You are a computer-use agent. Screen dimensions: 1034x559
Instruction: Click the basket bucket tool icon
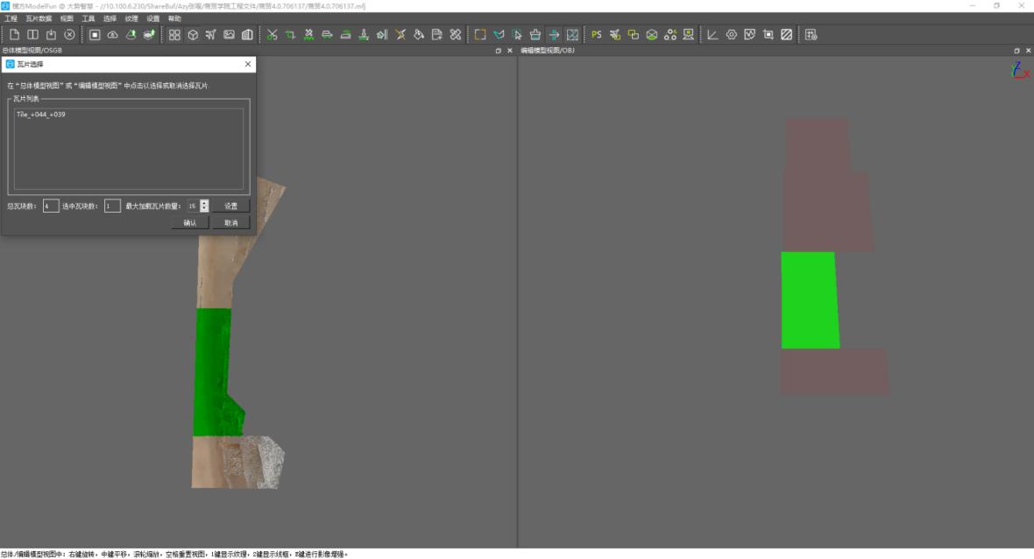tap(535, 34)
